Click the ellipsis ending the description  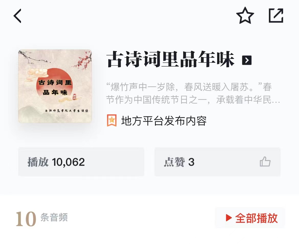(x=276, y=100)
